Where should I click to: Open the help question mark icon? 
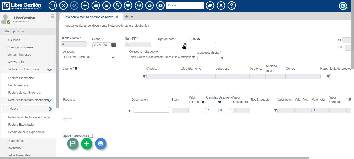tap(232, 5)
